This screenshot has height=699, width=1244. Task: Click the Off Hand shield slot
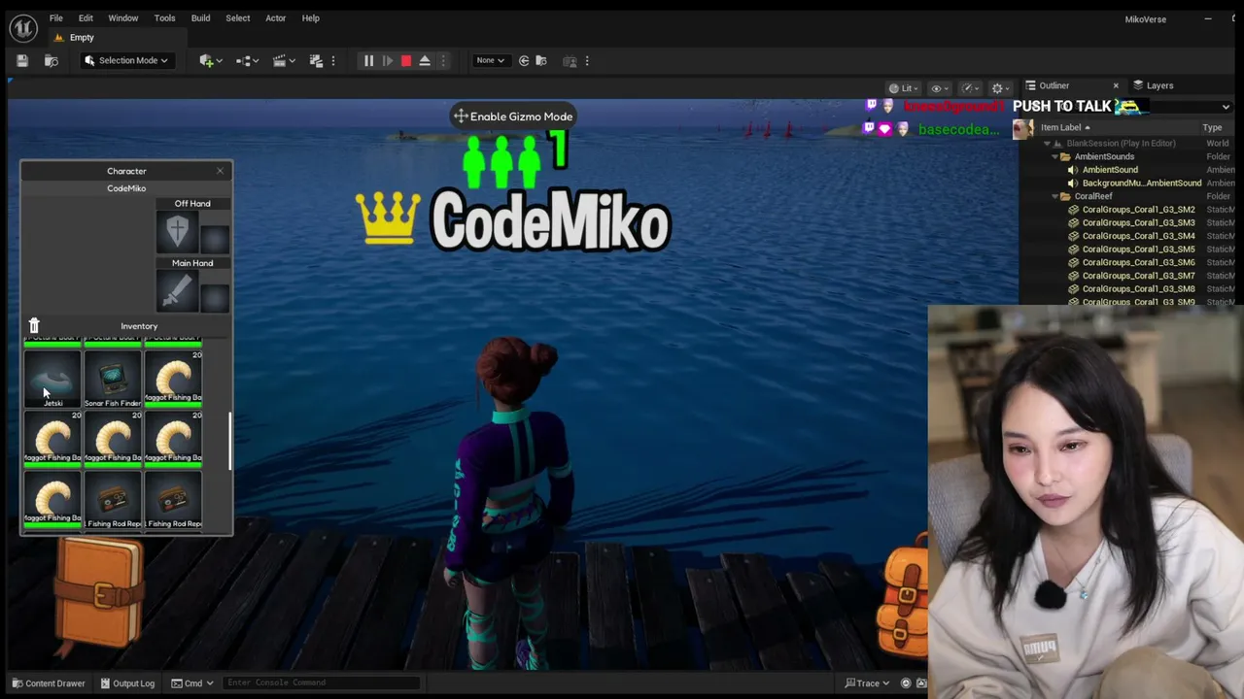point(177,232)
